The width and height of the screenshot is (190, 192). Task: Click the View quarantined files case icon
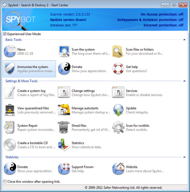pyautogui.click(x=10, y=110)
